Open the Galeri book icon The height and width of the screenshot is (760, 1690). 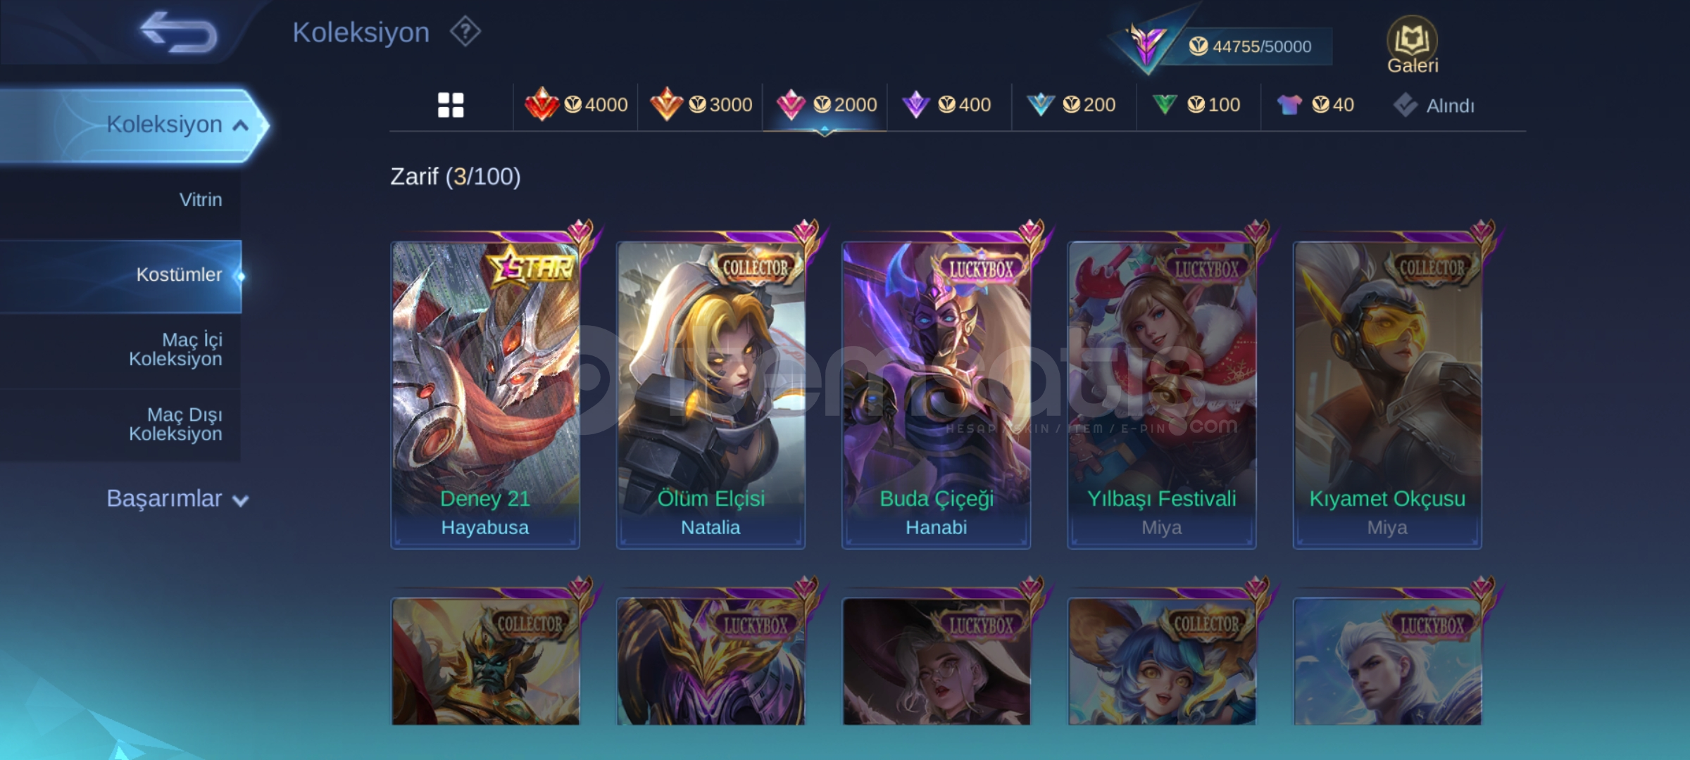[1412, 45]
